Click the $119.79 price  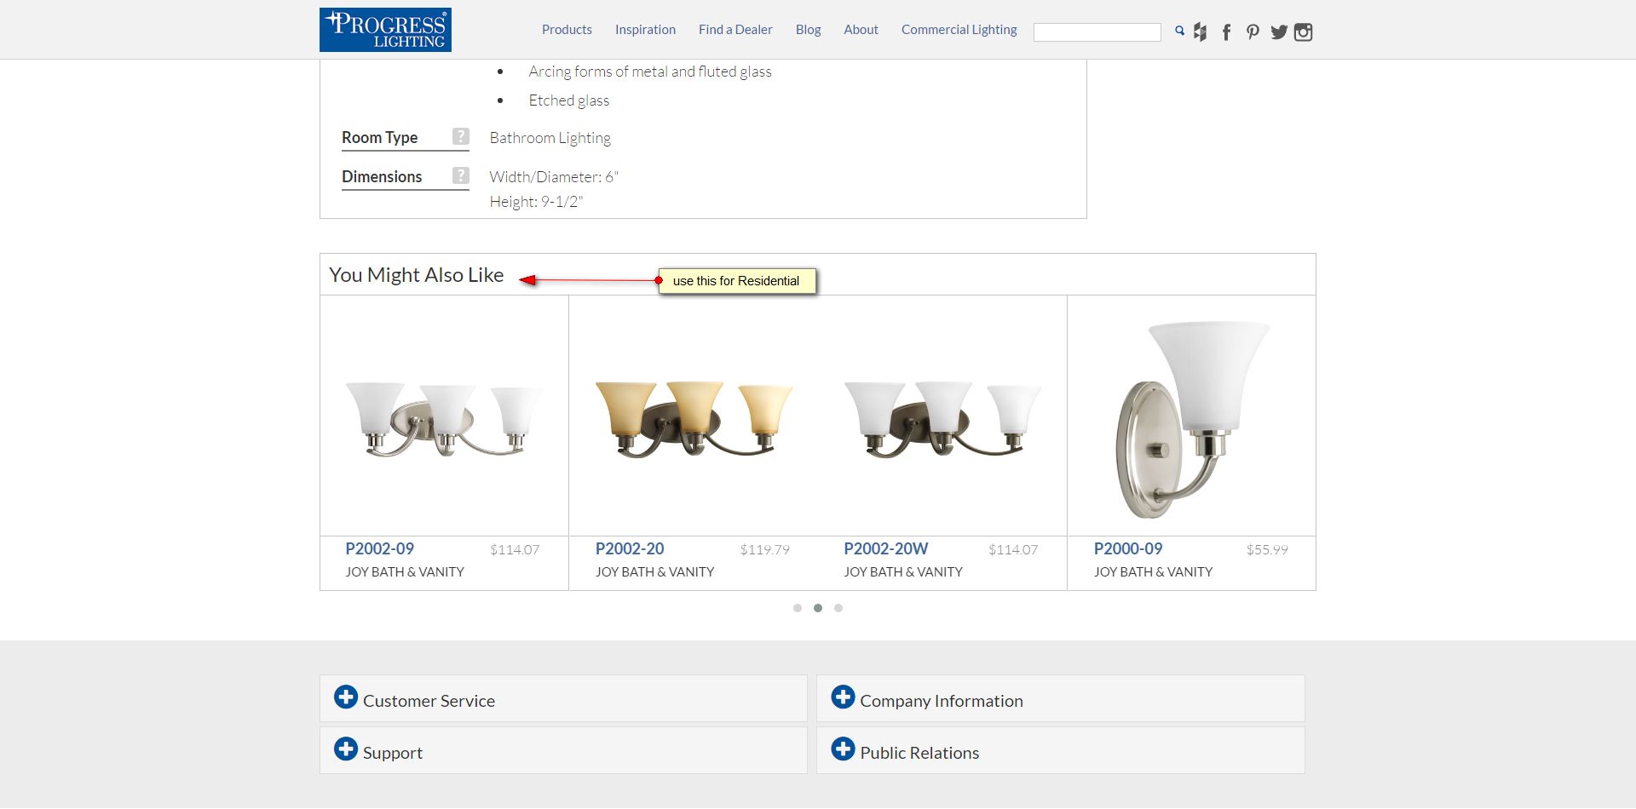[x=765, y=550]
